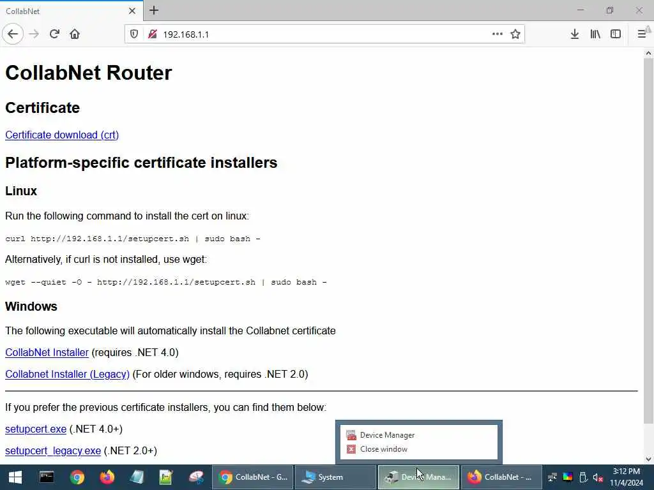Bookmark this page with the star

(515, 34)
